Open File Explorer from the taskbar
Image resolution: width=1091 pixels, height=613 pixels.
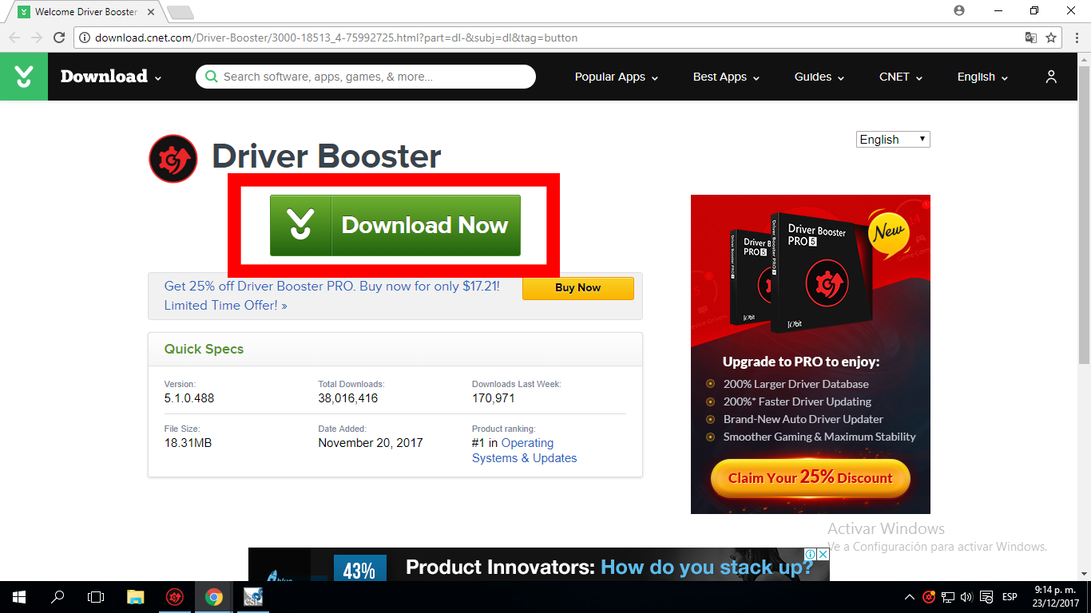(x=136, y=597)
